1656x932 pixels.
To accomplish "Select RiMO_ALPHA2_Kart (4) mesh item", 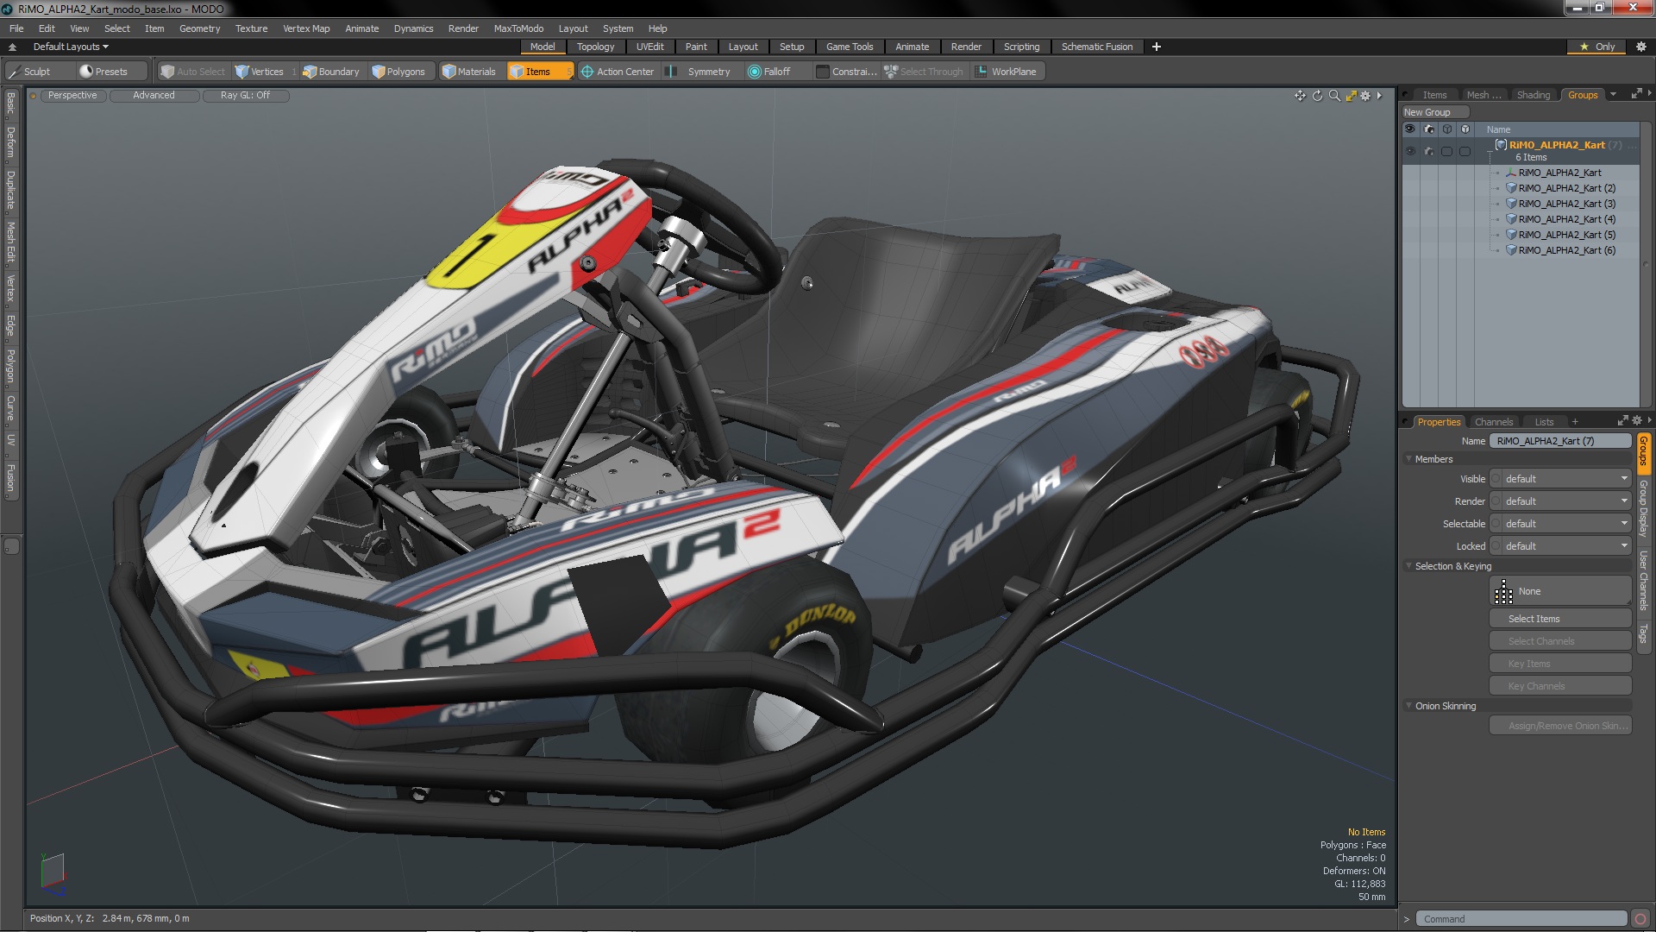I will [x=1566, y=219].
